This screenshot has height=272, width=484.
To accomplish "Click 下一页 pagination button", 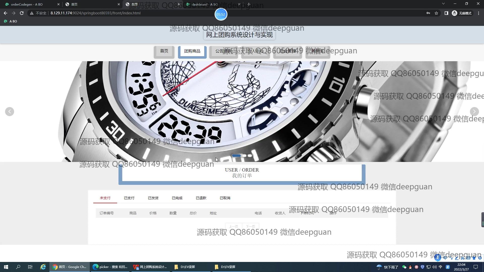I will 250,226.
